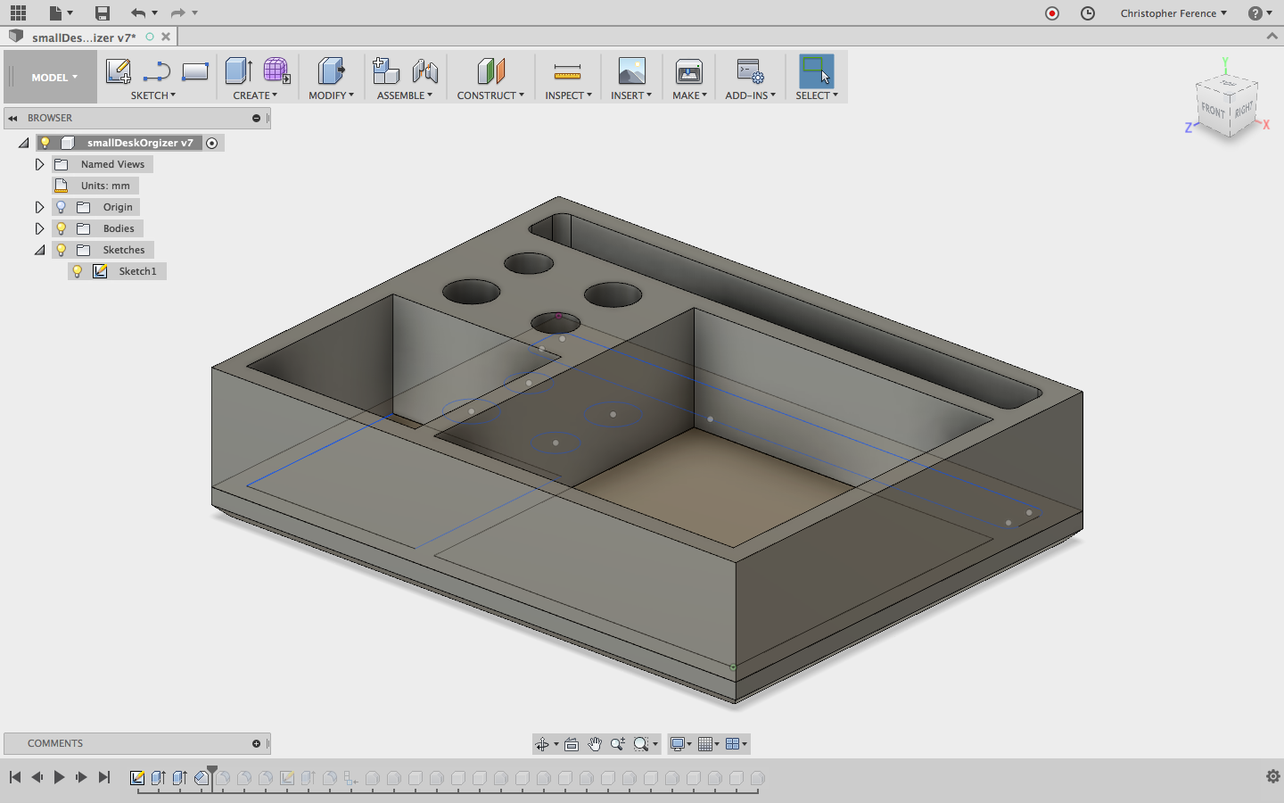Click the Extrude tool icon
Screen dimensions: 1284x803
[x=239, y=70]
